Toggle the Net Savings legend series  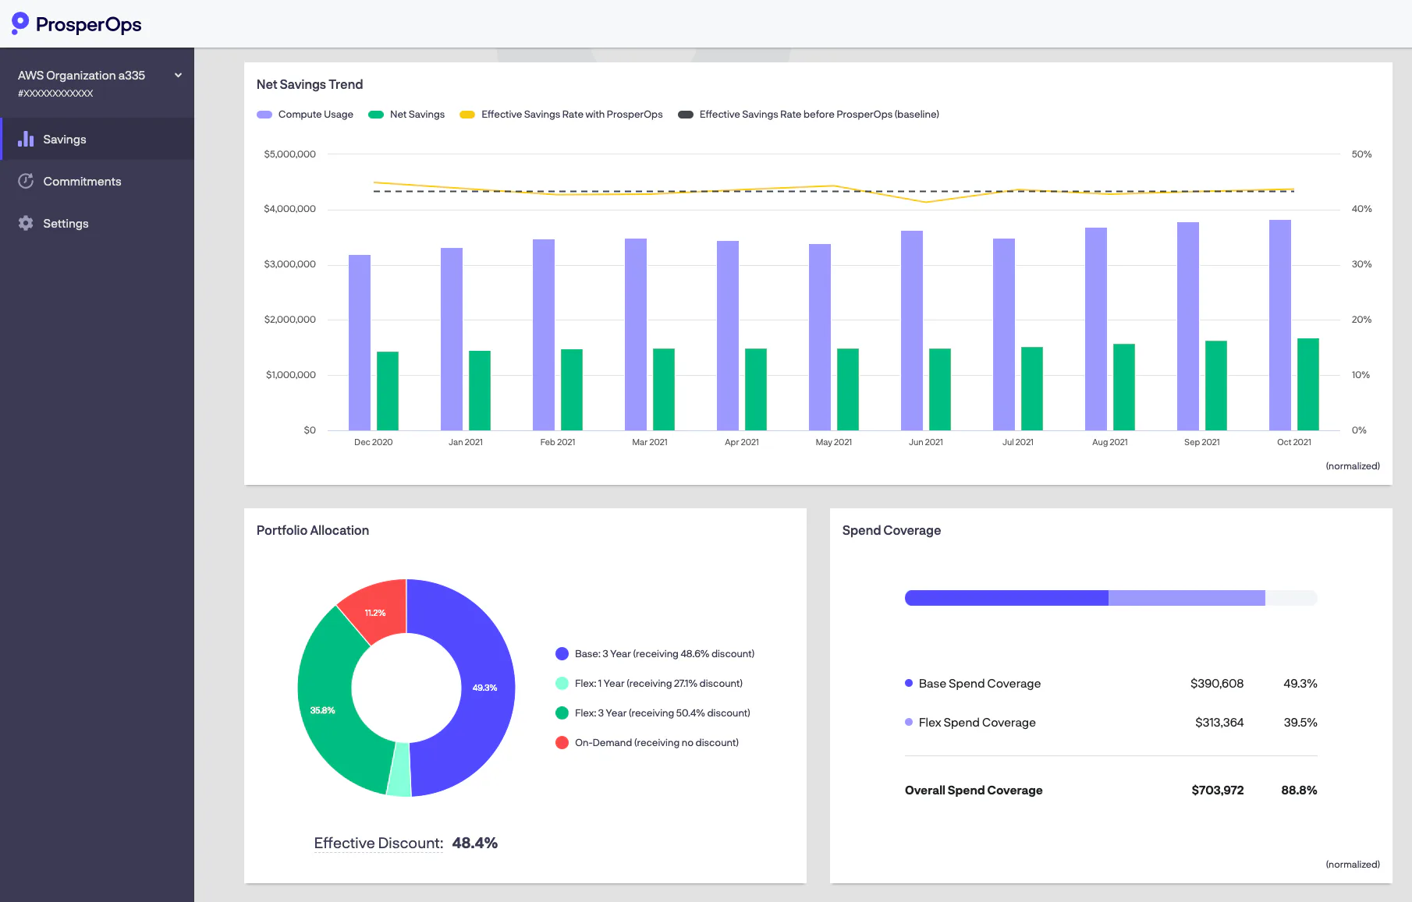(406, 115)
